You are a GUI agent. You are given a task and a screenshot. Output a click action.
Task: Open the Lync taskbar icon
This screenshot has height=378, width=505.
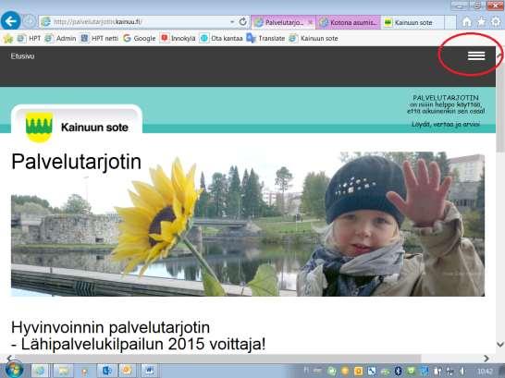(106, 371)
